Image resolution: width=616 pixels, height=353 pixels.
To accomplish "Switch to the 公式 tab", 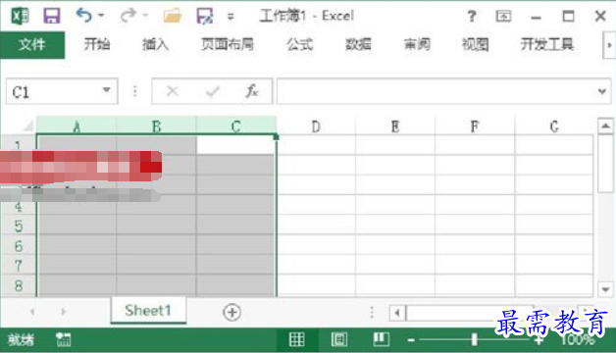I will [x=300, y=44].
